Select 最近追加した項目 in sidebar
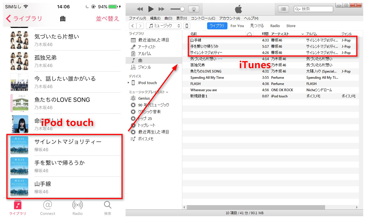Viewport: 366px width, 219px height. coord(154,40)
